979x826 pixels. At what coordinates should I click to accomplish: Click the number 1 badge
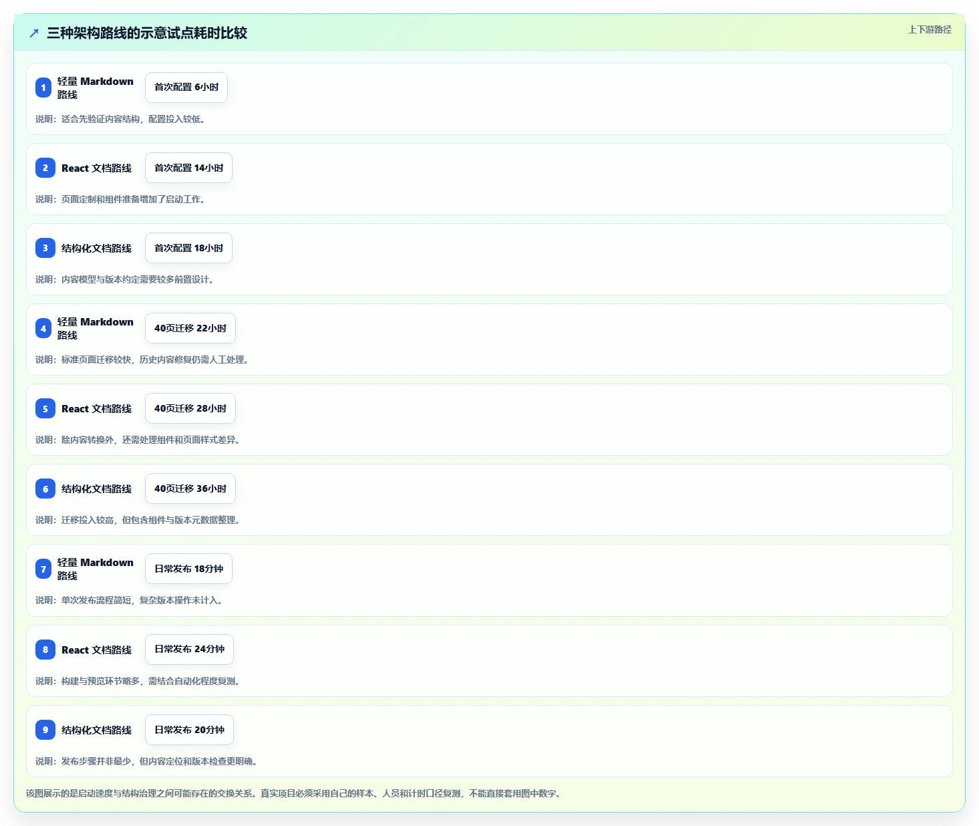pos(43,88)
